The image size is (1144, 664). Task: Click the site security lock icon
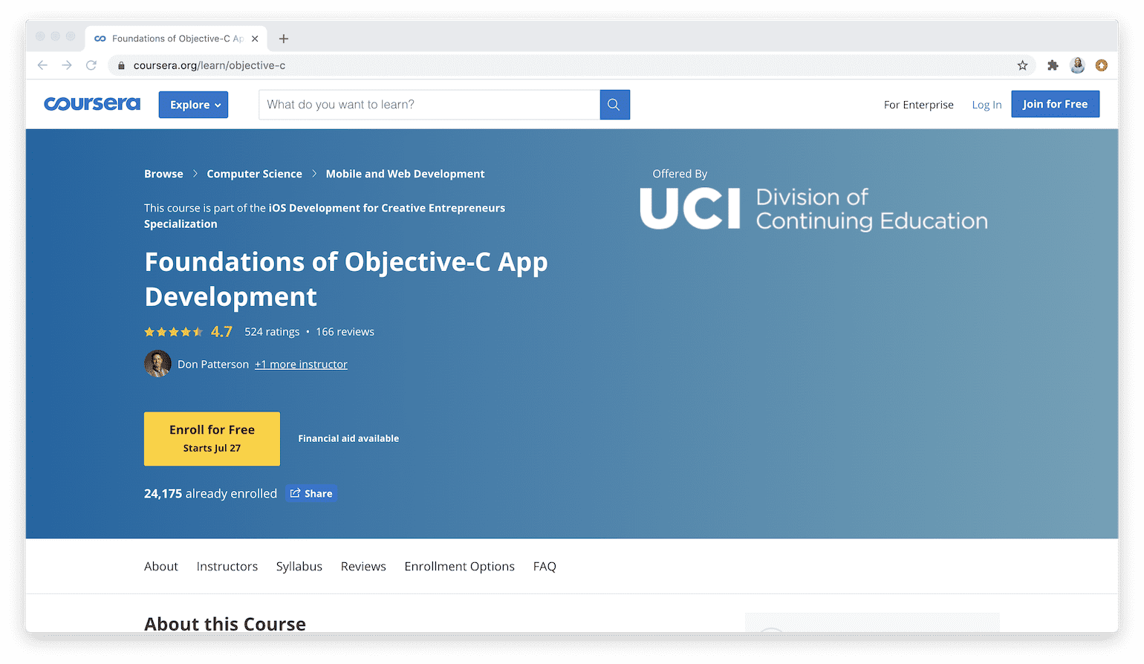coord(120,65)
